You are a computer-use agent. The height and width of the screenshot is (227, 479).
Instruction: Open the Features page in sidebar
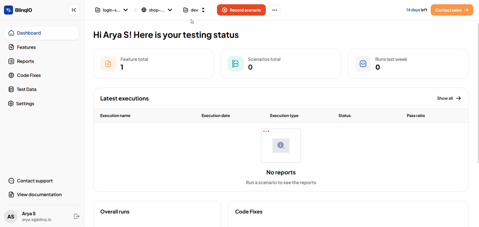26,47
